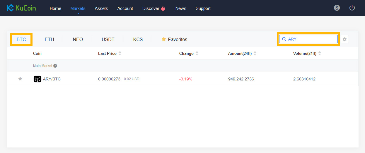This screenshot has height=153, width=365.
Task: Toggle favorite star for ARY/BTC
Action: click(x=20, y=79)
